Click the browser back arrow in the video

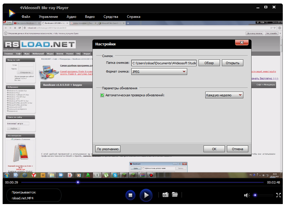coord(6,28)
